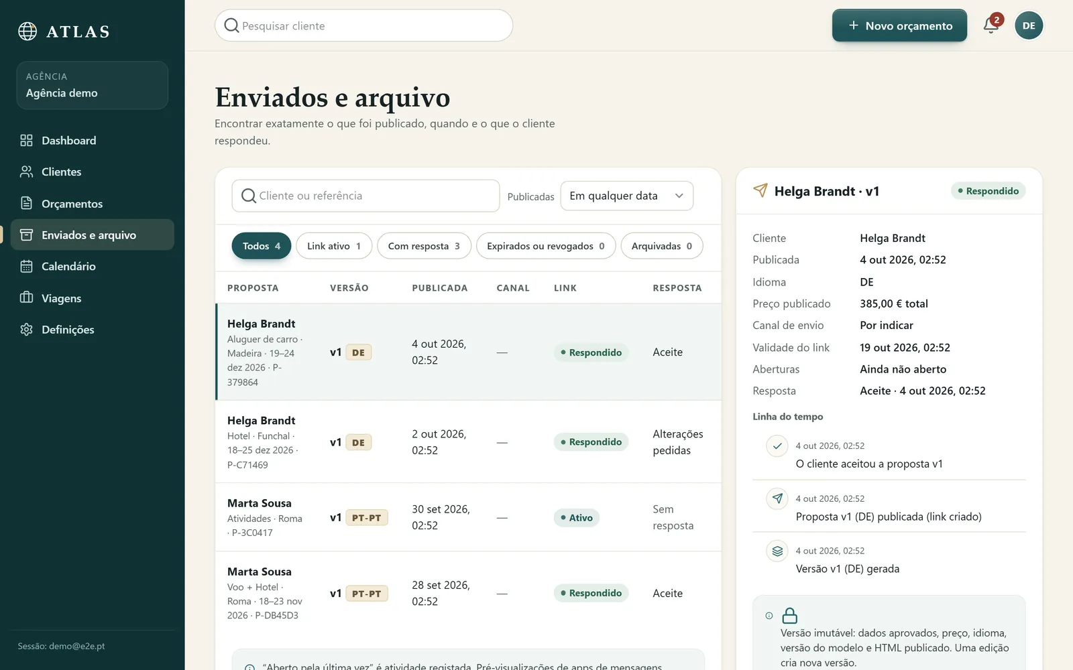
Task: Click the Definições gear icon
Action: click(x=26, y=329)
